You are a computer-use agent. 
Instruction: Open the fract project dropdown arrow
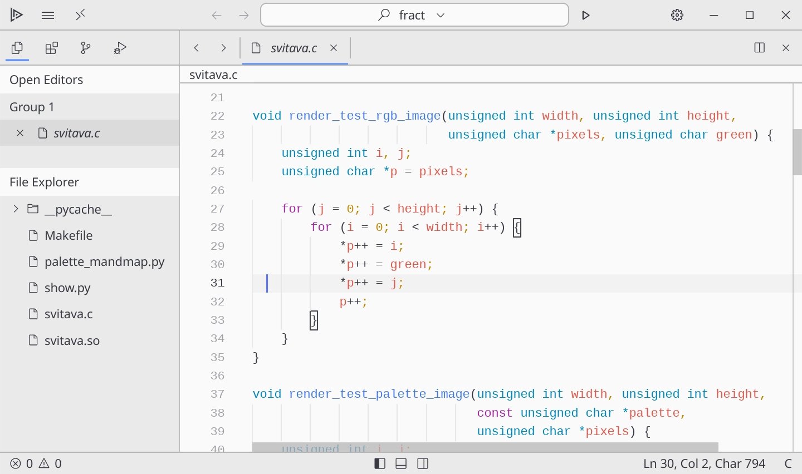441,15
